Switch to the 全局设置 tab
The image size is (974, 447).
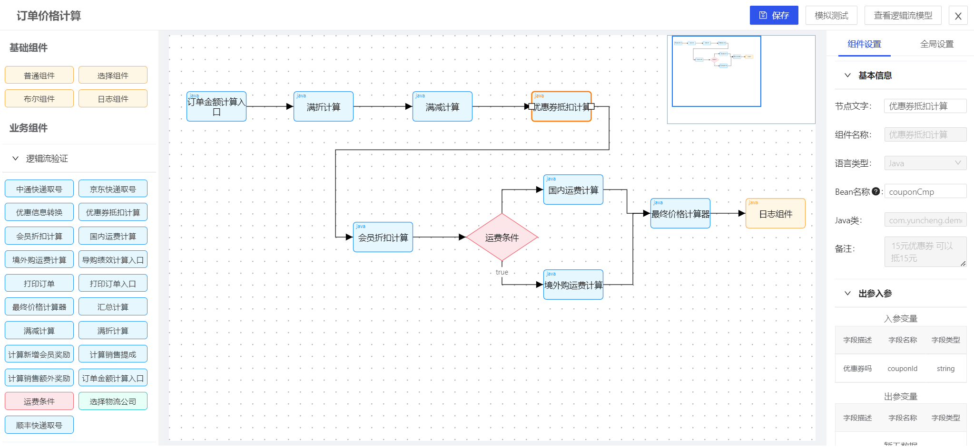tap(936, 44)
